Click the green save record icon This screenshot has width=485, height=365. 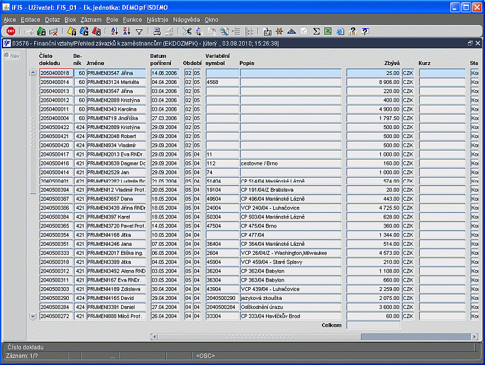click(x=41, y=31)
